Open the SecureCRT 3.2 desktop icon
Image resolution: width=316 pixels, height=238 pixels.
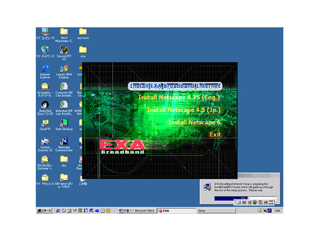(64, 50)
